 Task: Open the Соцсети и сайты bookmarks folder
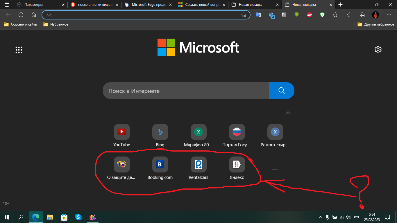tap(21, 24)
